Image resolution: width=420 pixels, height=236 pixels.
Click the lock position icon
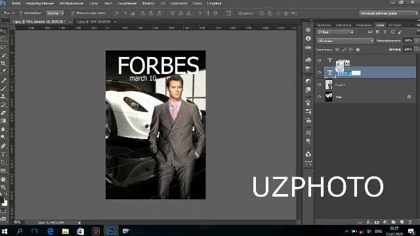351,50
